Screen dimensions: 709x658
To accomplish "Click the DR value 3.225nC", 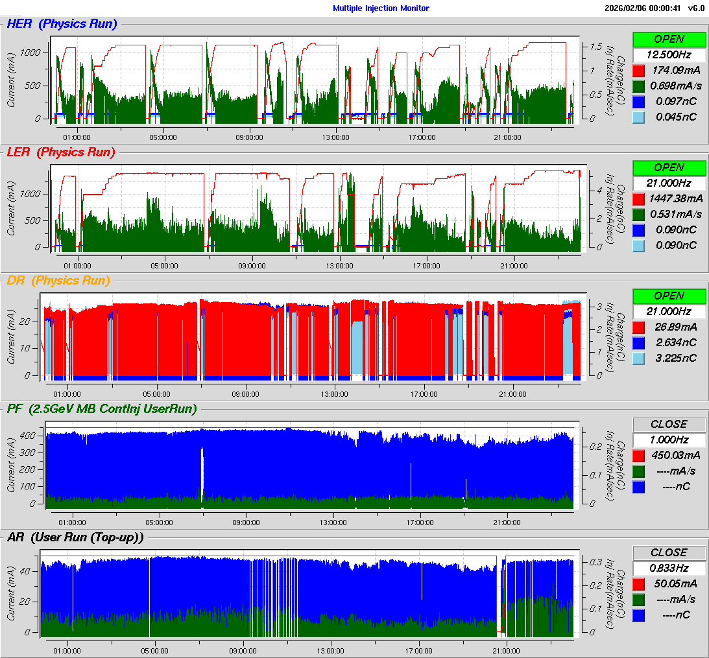I will (x=675, y=357).
